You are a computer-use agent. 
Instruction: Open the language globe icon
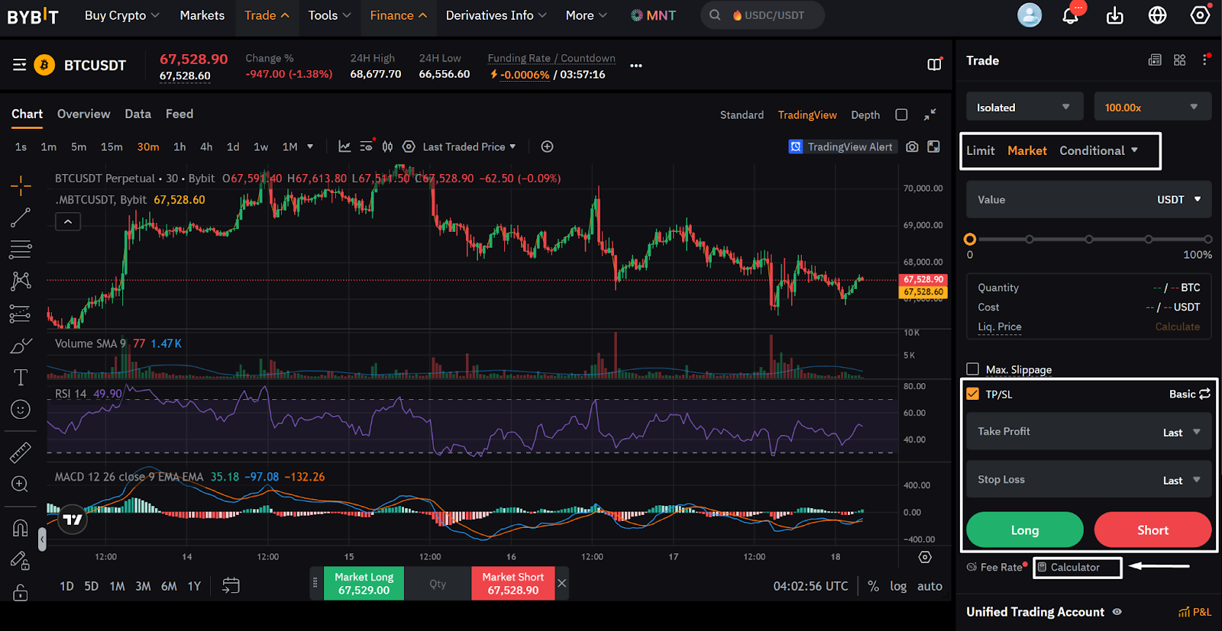(x=1158, y=16)
